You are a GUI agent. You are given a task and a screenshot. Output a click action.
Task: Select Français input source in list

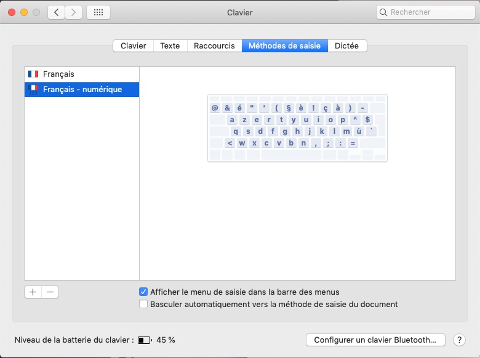click(x=82, y=74)
